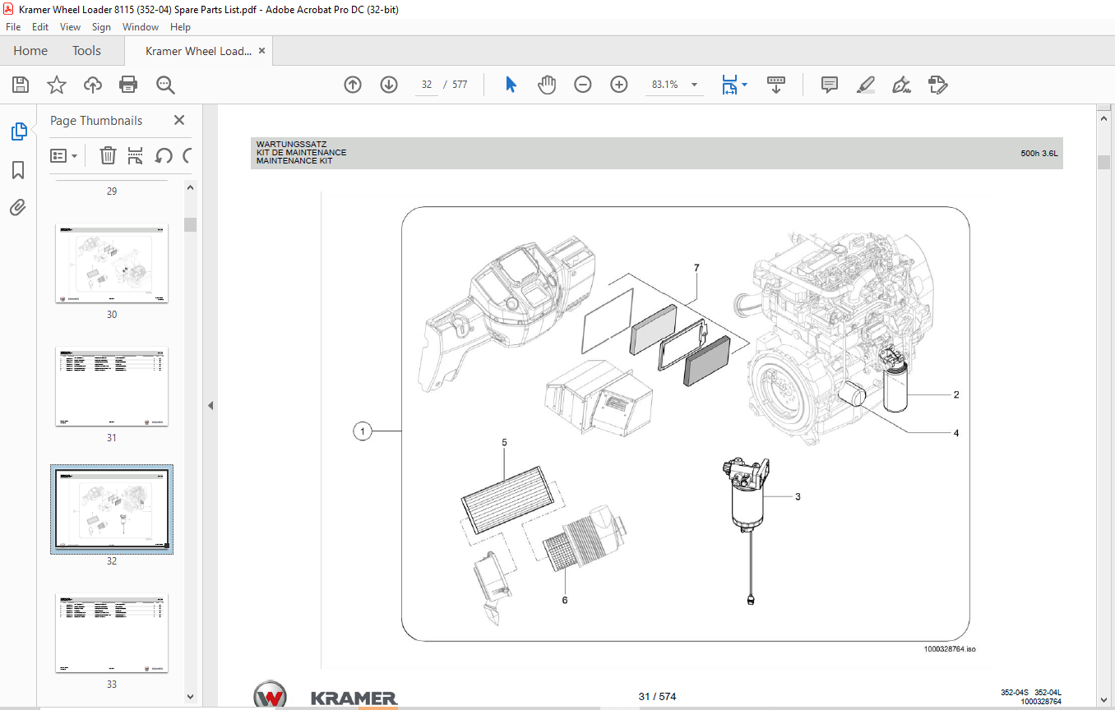Open the Find text search tool

(x=165, y=85)
